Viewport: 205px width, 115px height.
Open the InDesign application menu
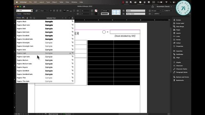tap(23, 2)
